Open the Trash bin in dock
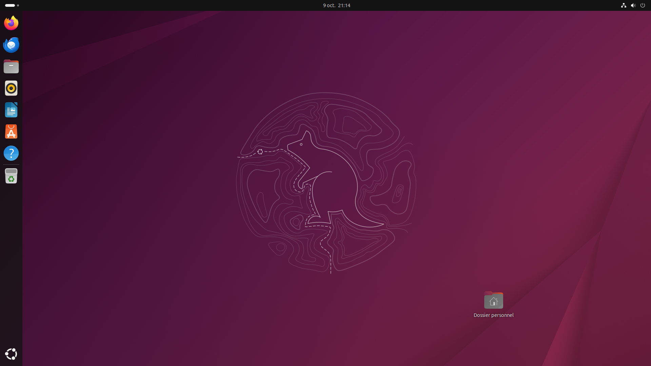651x366 pixels. pyautogui.click(x=11, y=176)
